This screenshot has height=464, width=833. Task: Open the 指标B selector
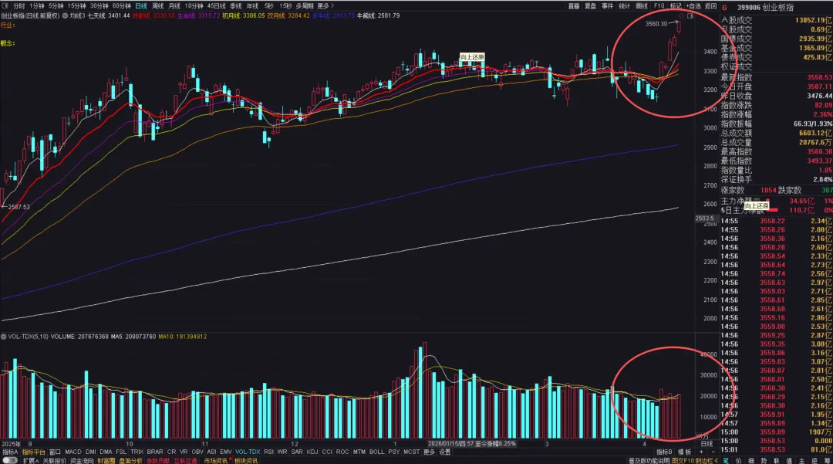click(664, 452)
